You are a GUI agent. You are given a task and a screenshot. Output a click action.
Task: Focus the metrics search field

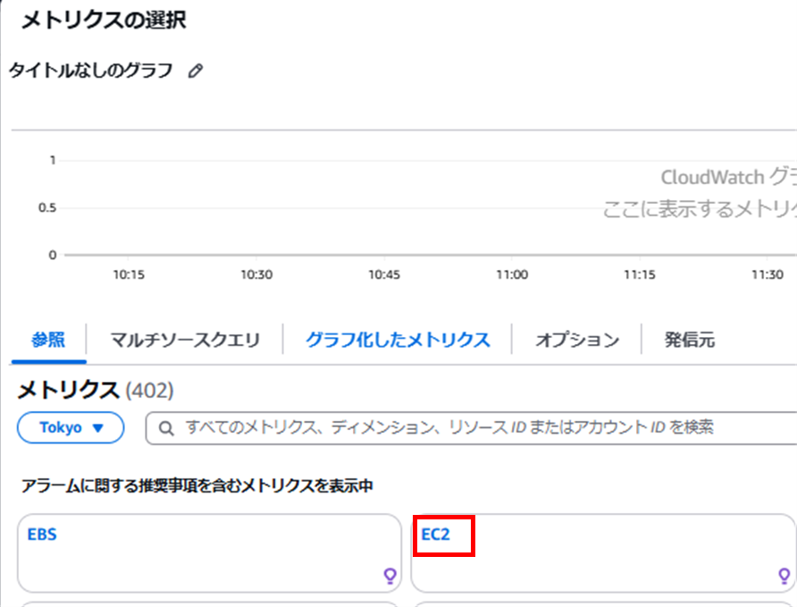471,428
